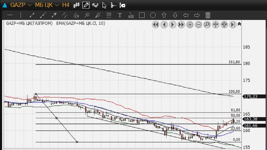This screenshot has width=267, height=150.
Task: Toggle the drawing toolbar pencil button
Action: 86,5
